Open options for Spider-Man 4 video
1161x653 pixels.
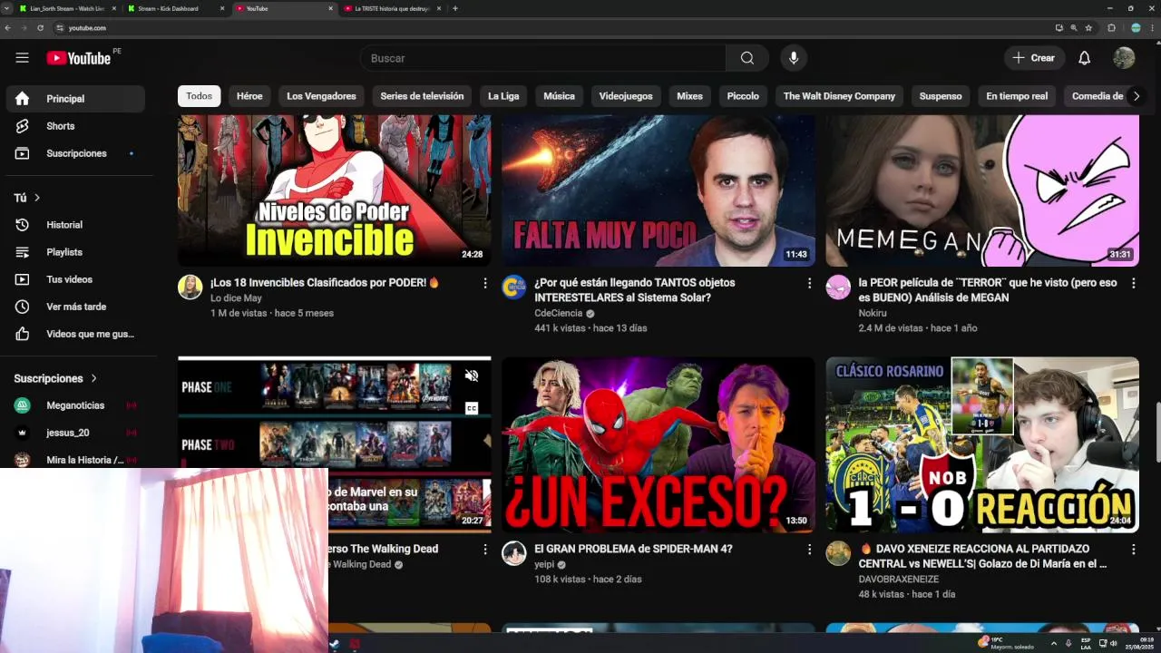(x=809, y=549)
